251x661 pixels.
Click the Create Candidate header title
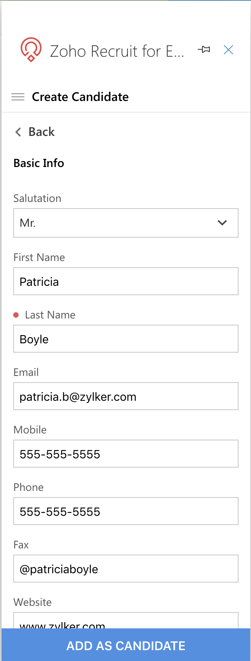(80, 97)
